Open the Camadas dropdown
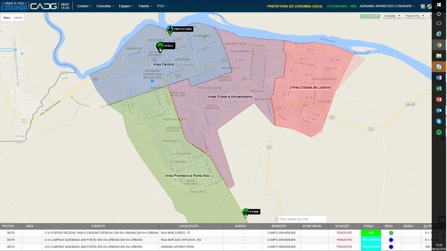 [392, 16]
